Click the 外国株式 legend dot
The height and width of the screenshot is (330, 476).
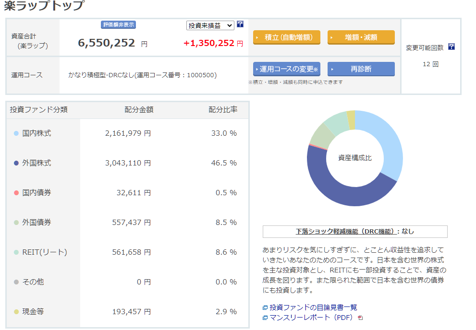point(16,163)
